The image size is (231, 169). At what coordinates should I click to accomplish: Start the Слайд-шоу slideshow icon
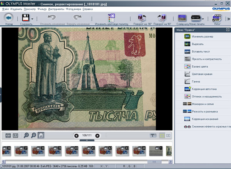pos(182,18)
